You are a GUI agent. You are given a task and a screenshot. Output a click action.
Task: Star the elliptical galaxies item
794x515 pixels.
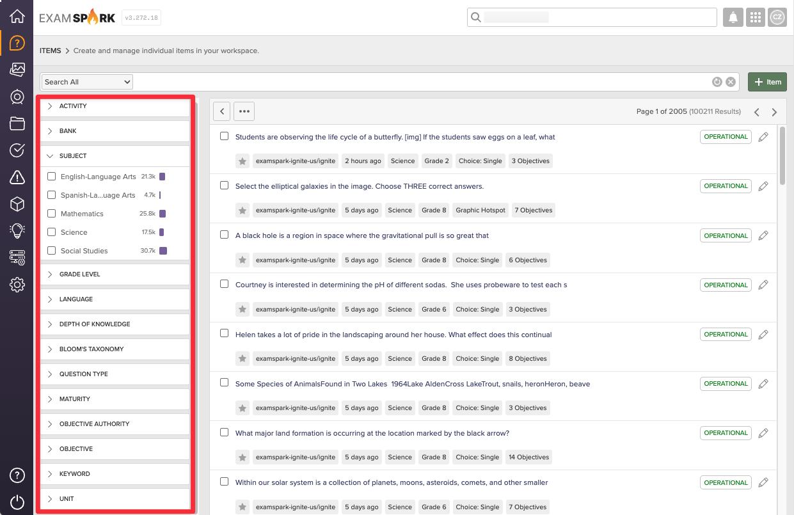click(x=242, y=210)
